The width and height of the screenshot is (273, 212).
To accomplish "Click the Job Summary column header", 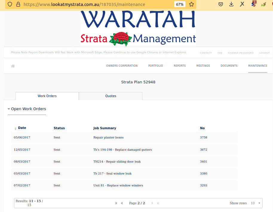I will tap(105, 128).
